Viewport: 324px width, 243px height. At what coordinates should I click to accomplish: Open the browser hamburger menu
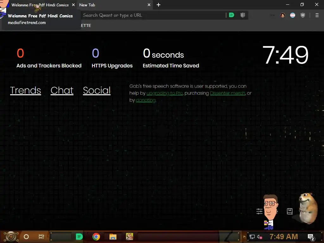[x=317, y=15]
